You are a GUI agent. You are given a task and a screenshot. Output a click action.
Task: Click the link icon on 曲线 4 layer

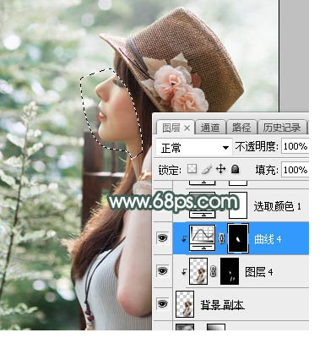click(x=222, y=238)
